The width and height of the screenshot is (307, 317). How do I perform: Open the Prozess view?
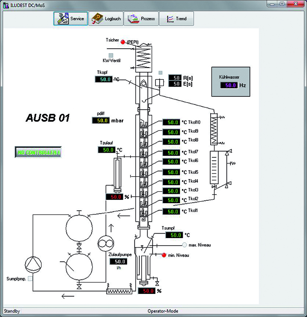141,18
